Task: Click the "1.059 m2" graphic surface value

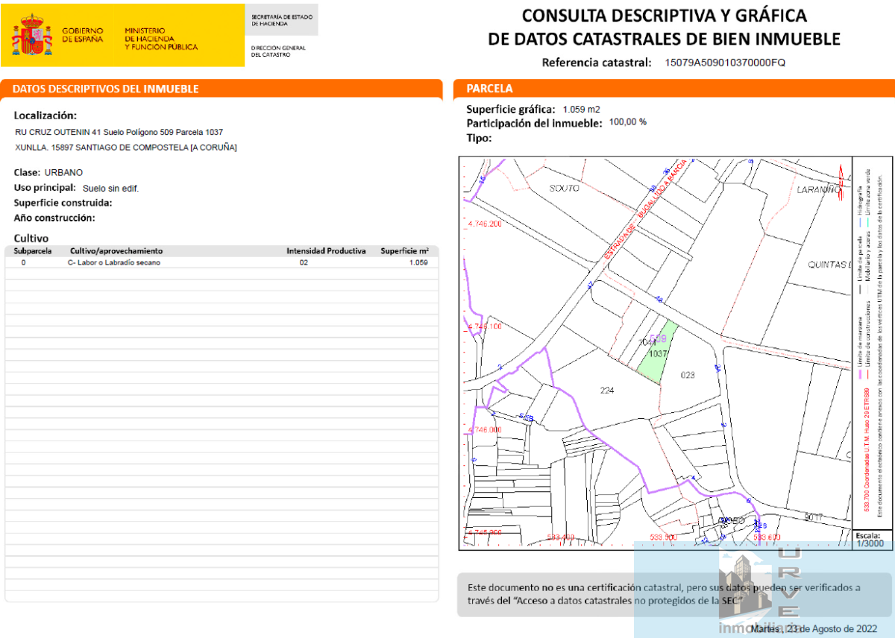Action: [582, 109]
